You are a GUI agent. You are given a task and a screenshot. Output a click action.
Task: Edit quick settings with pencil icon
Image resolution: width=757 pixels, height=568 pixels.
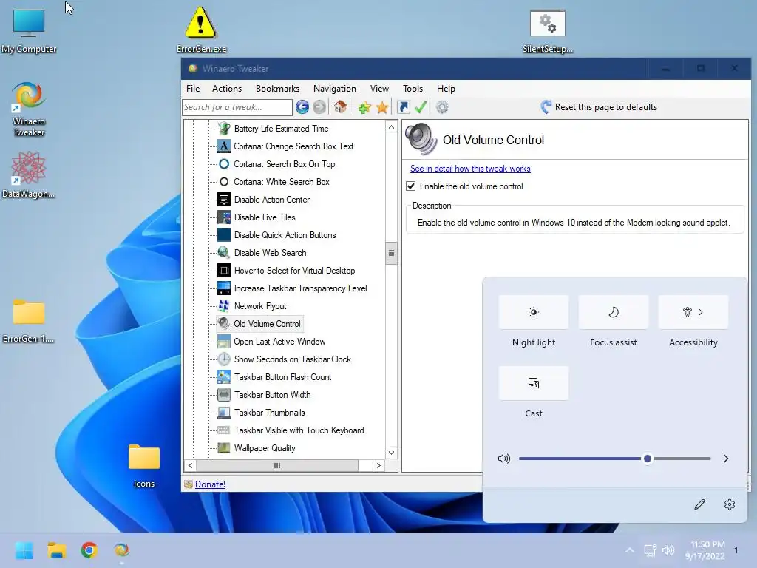tap(699, 504)
